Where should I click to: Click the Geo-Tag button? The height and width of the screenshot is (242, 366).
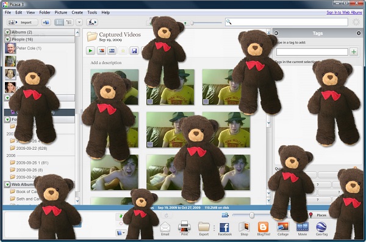[x=321, y=229]
